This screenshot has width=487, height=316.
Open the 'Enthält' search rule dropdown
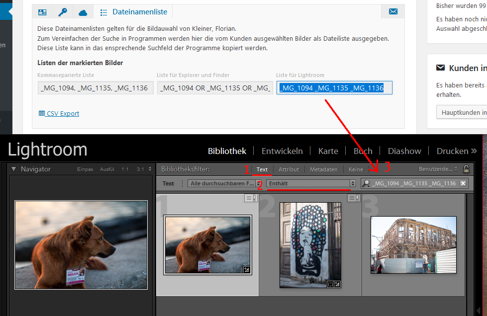[310, 183]
